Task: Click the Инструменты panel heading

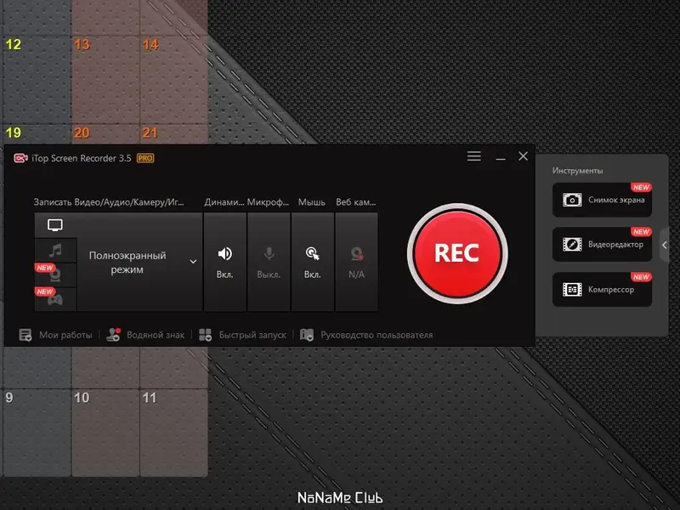Action: [x=577, y=171]
